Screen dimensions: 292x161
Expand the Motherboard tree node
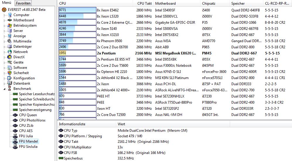[4, 20]
